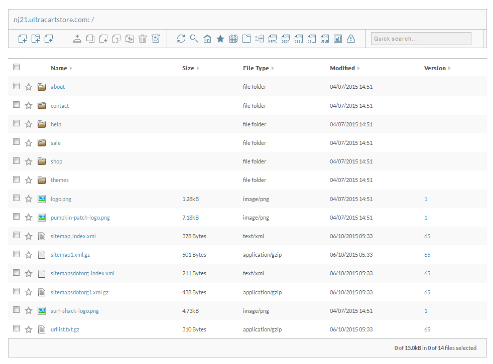Viewport: 493px width, 364px height.
Task: Click the new file icon in toolbar
Action: 22,39
